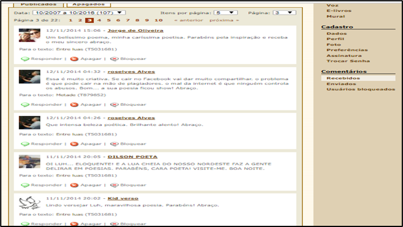
Task: Open Perfil under Cadastro
Action: tap(335, 39)
